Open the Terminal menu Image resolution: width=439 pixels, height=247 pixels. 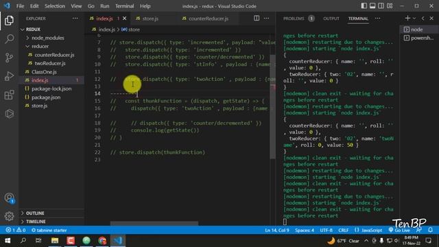(x=125, y=6)
